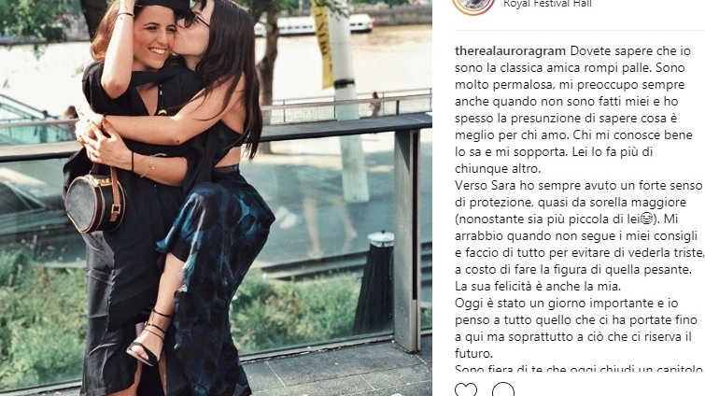Click the laughing emoji in the caption

pyautogui.click(x=646, y=219)
